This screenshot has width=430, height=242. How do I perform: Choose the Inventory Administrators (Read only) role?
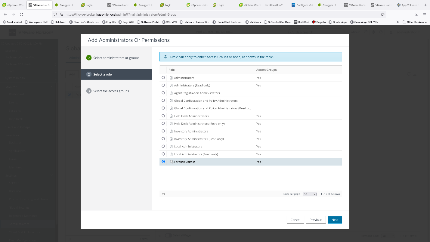pyautogui.click(x=163, y=139)
